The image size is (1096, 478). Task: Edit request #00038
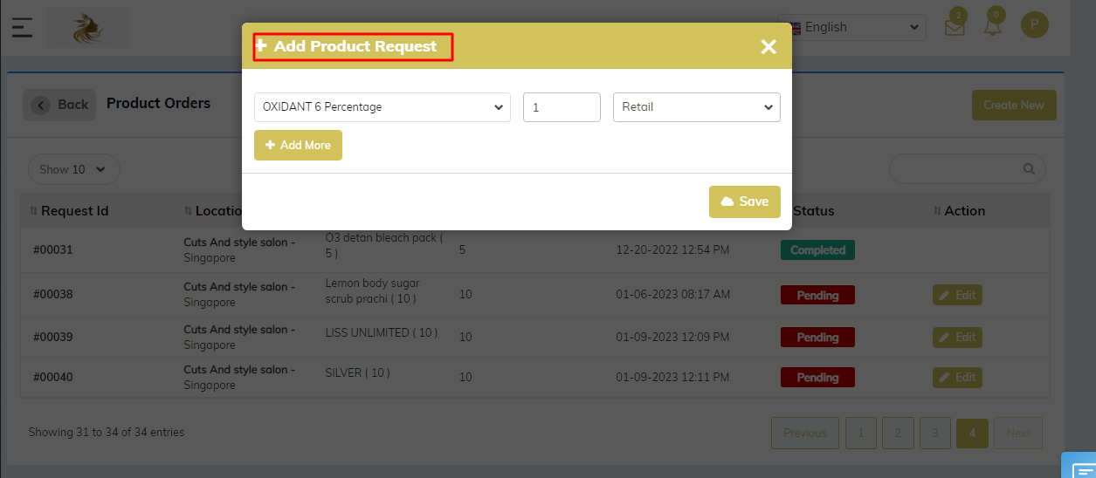[957, 296]
